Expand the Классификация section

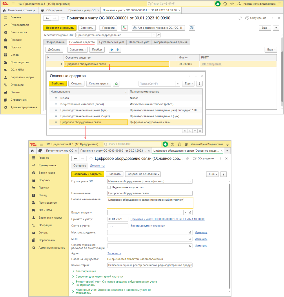click(x=86, y=271)
